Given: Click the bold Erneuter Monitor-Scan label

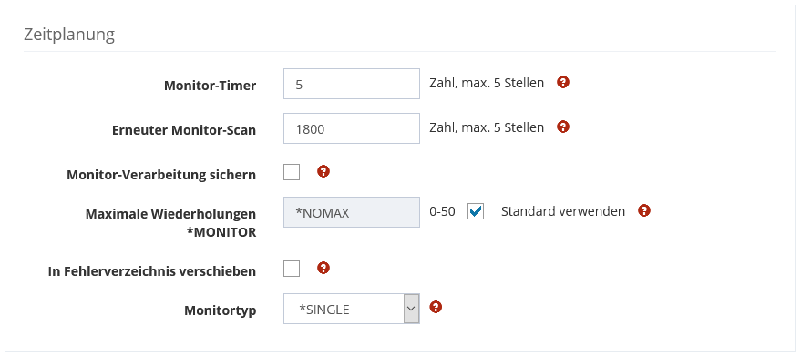Looking at the screenshot, I should tap(184, 130).
